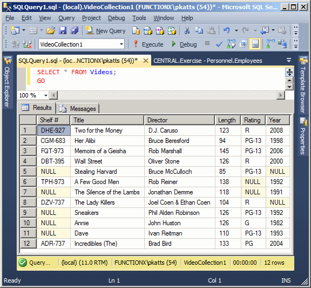311x288 pixels.
Task: Expand the active files tab list arrow
Action: coord(289,60)
